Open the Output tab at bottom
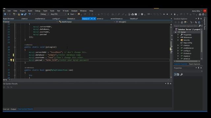This screenshot has width=211, height=118. 13,109
